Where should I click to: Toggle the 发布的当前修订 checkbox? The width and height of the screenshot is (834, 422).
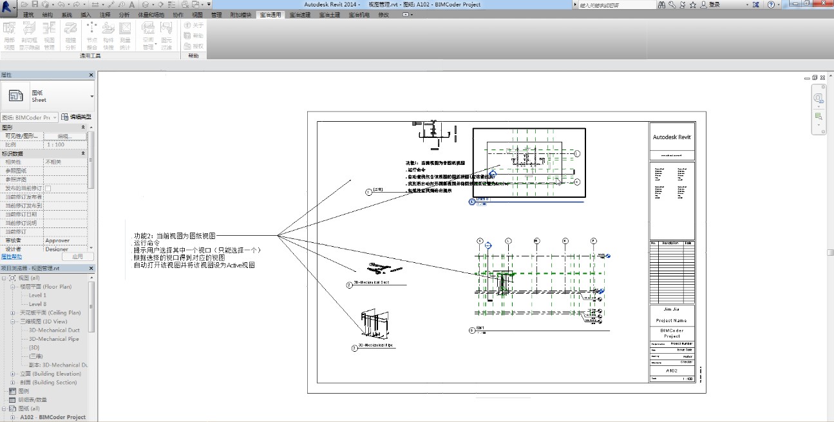pyautogui.click(x=48, y=188)
